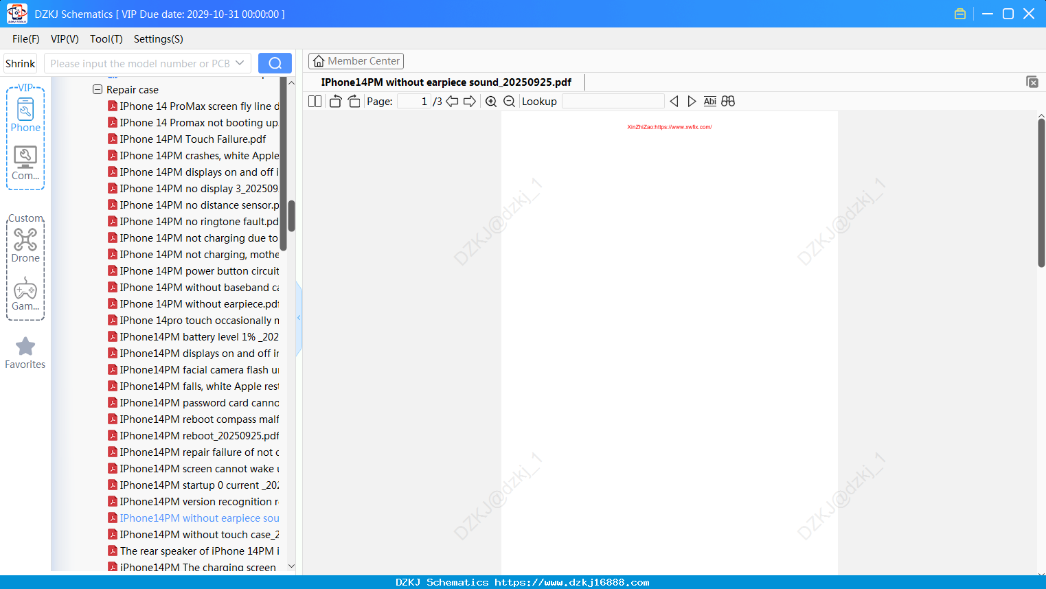This screenshot has height=589, width=1046.
Task: Open IPhone14PM falls, white Apple file
Action: point(194,386)
